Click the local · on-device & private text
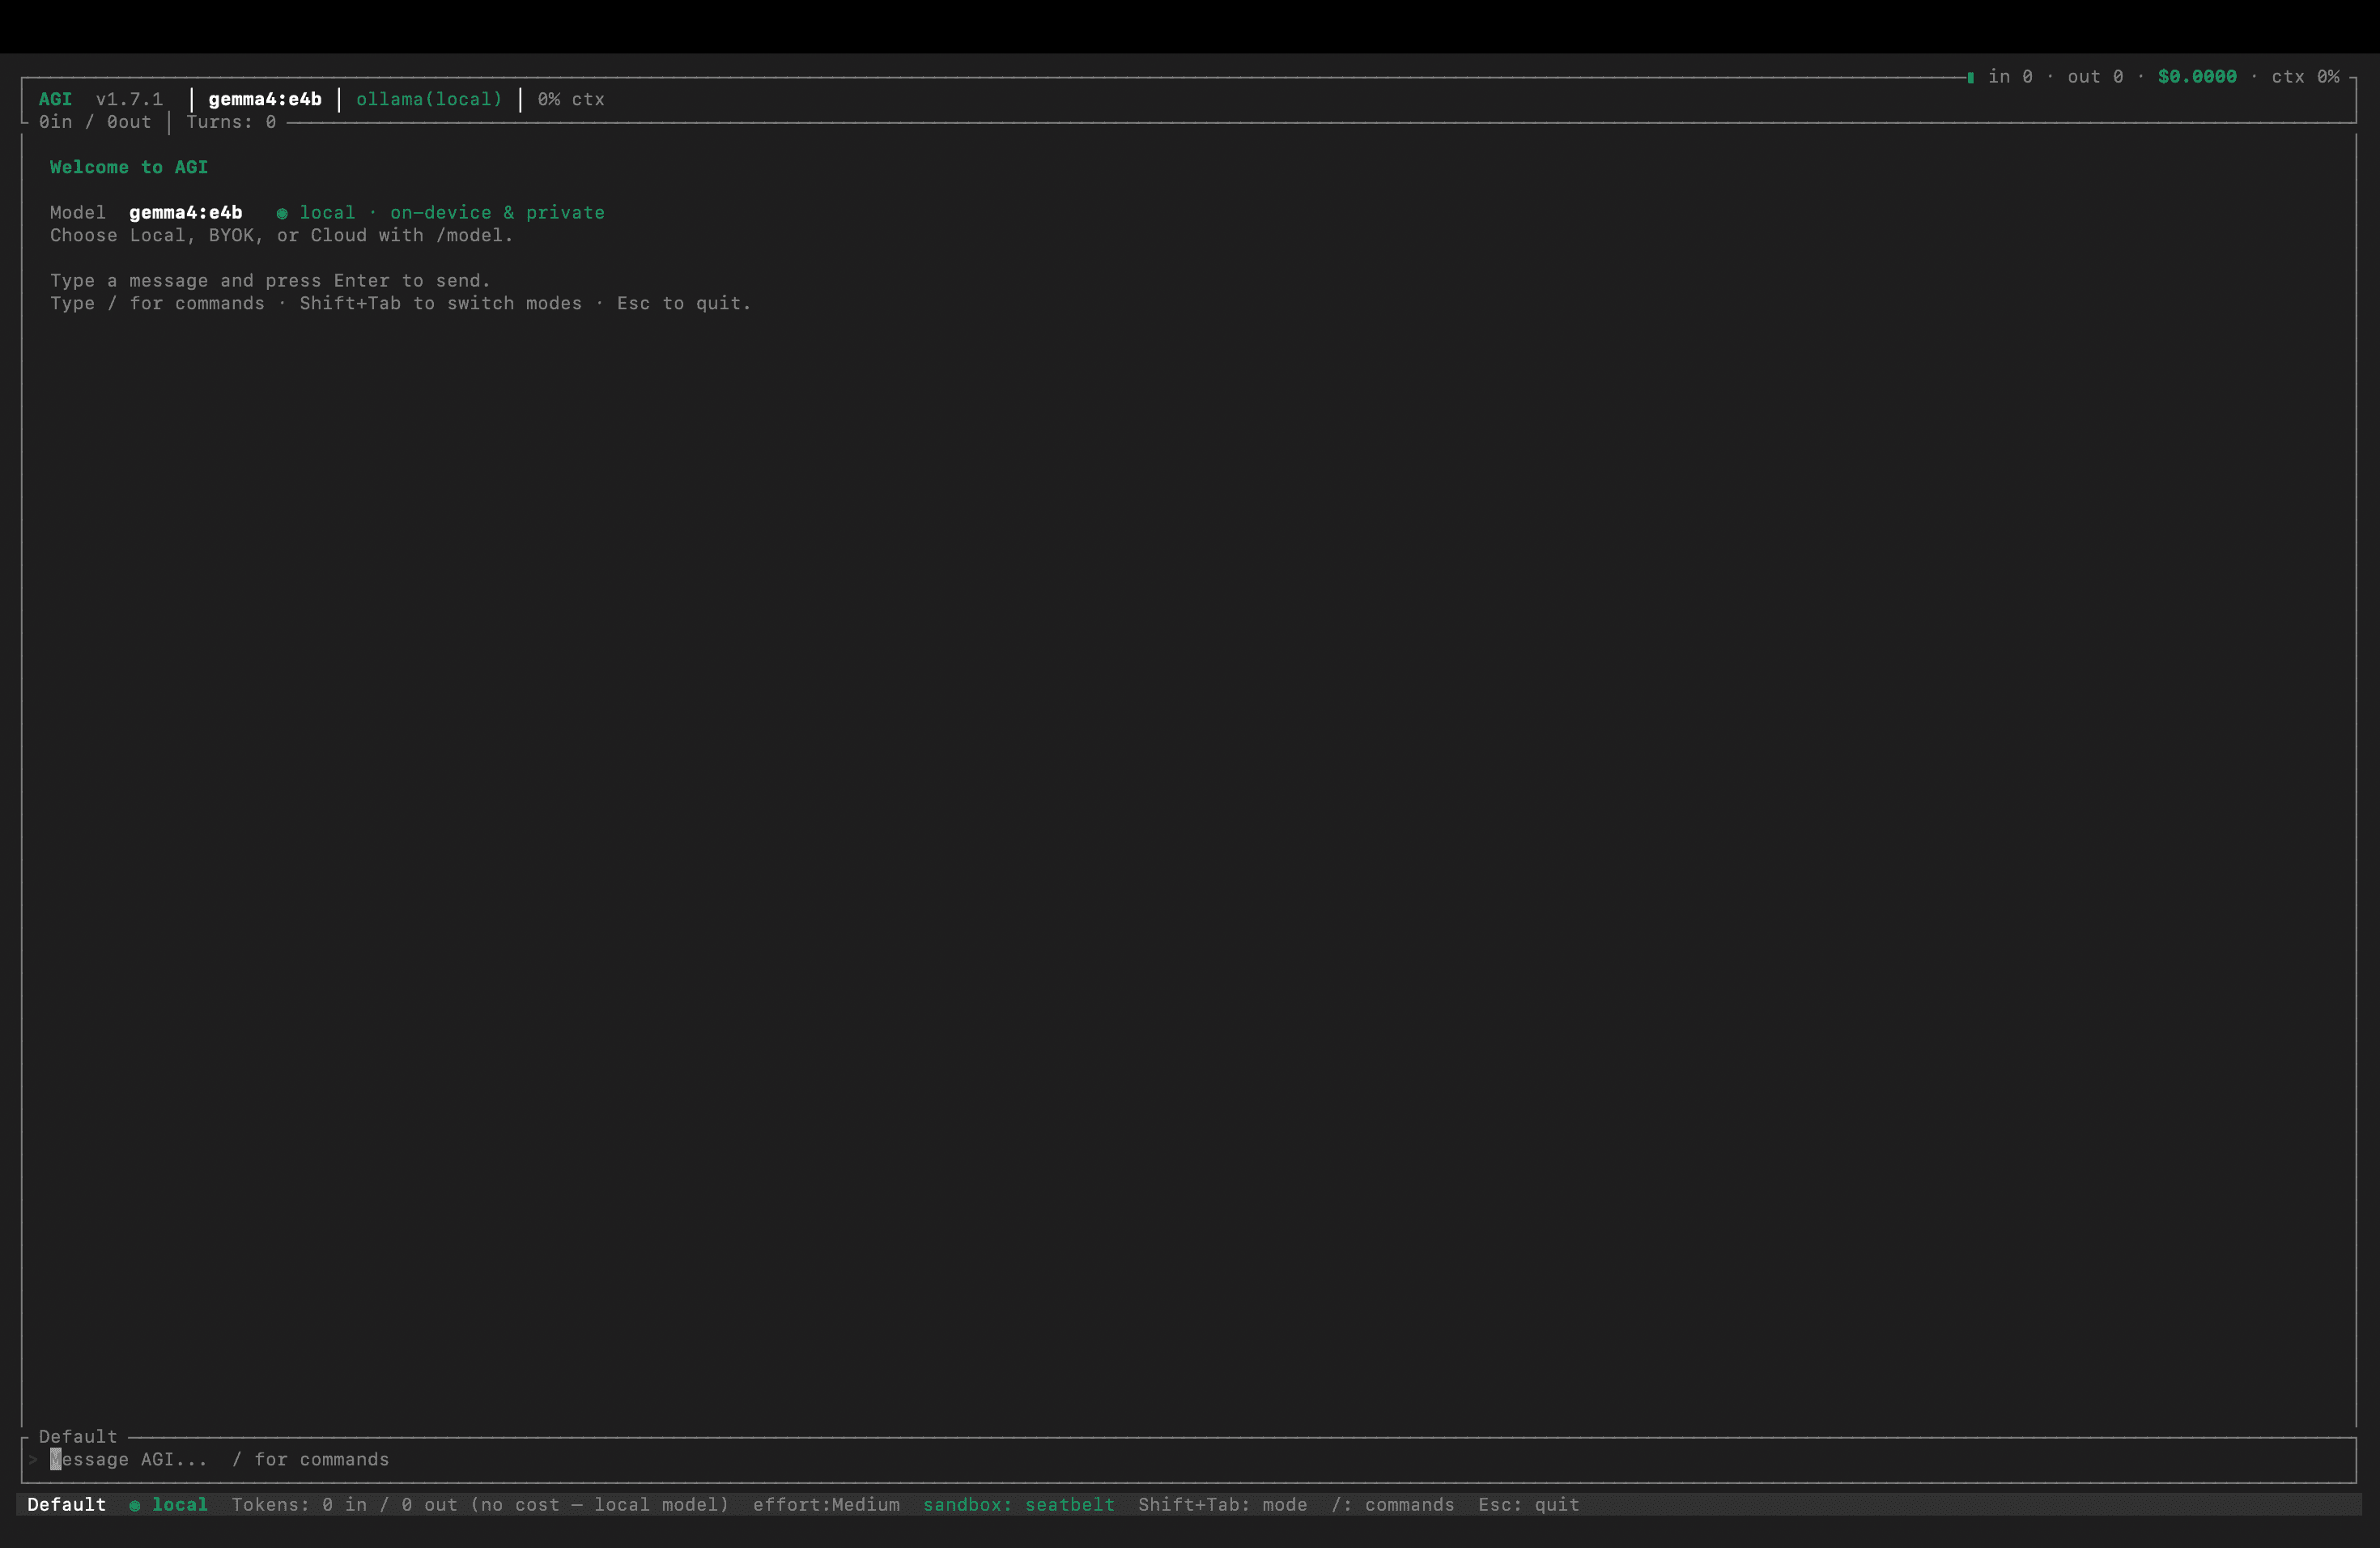This screenshot has height=1548, width=2380. tap(452, 212)
